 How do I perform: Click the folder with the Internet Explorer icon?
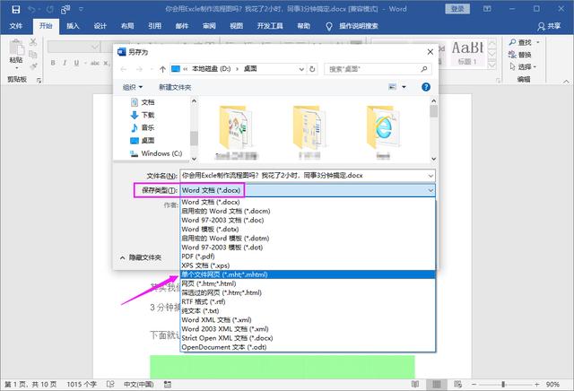[383, 132]
